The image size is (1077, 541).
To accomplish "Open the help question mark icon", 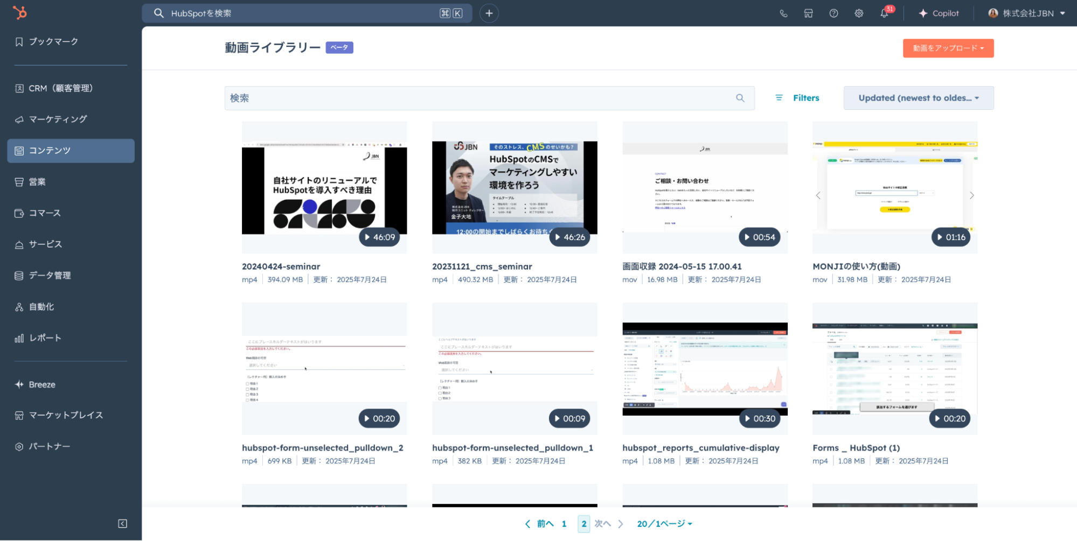I will coord(833,13).
